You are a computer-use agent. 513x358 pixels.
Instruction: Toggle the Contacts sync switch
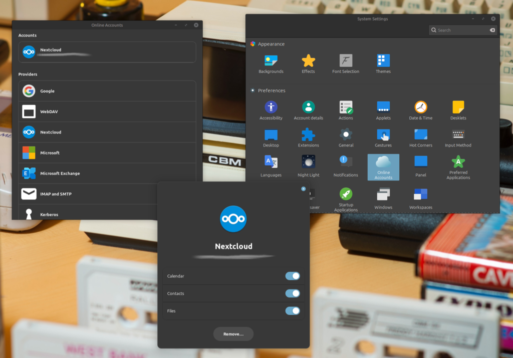tap(293, 293)
